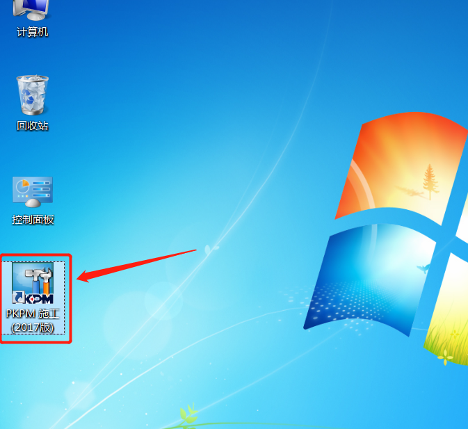Select the 计算机 computer desktop icon
This screenshot has width=468, height=429.
(31, 10)
